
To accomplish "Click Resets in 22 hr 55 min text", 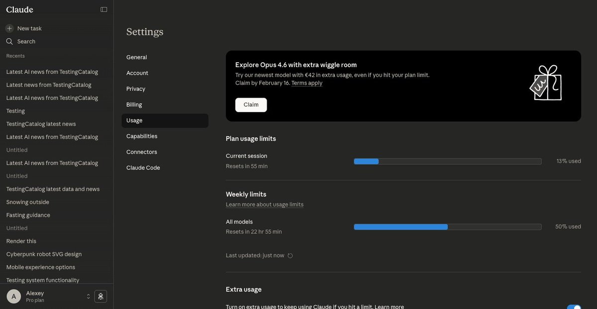I will pyautogui.click(x=254, y=232).
